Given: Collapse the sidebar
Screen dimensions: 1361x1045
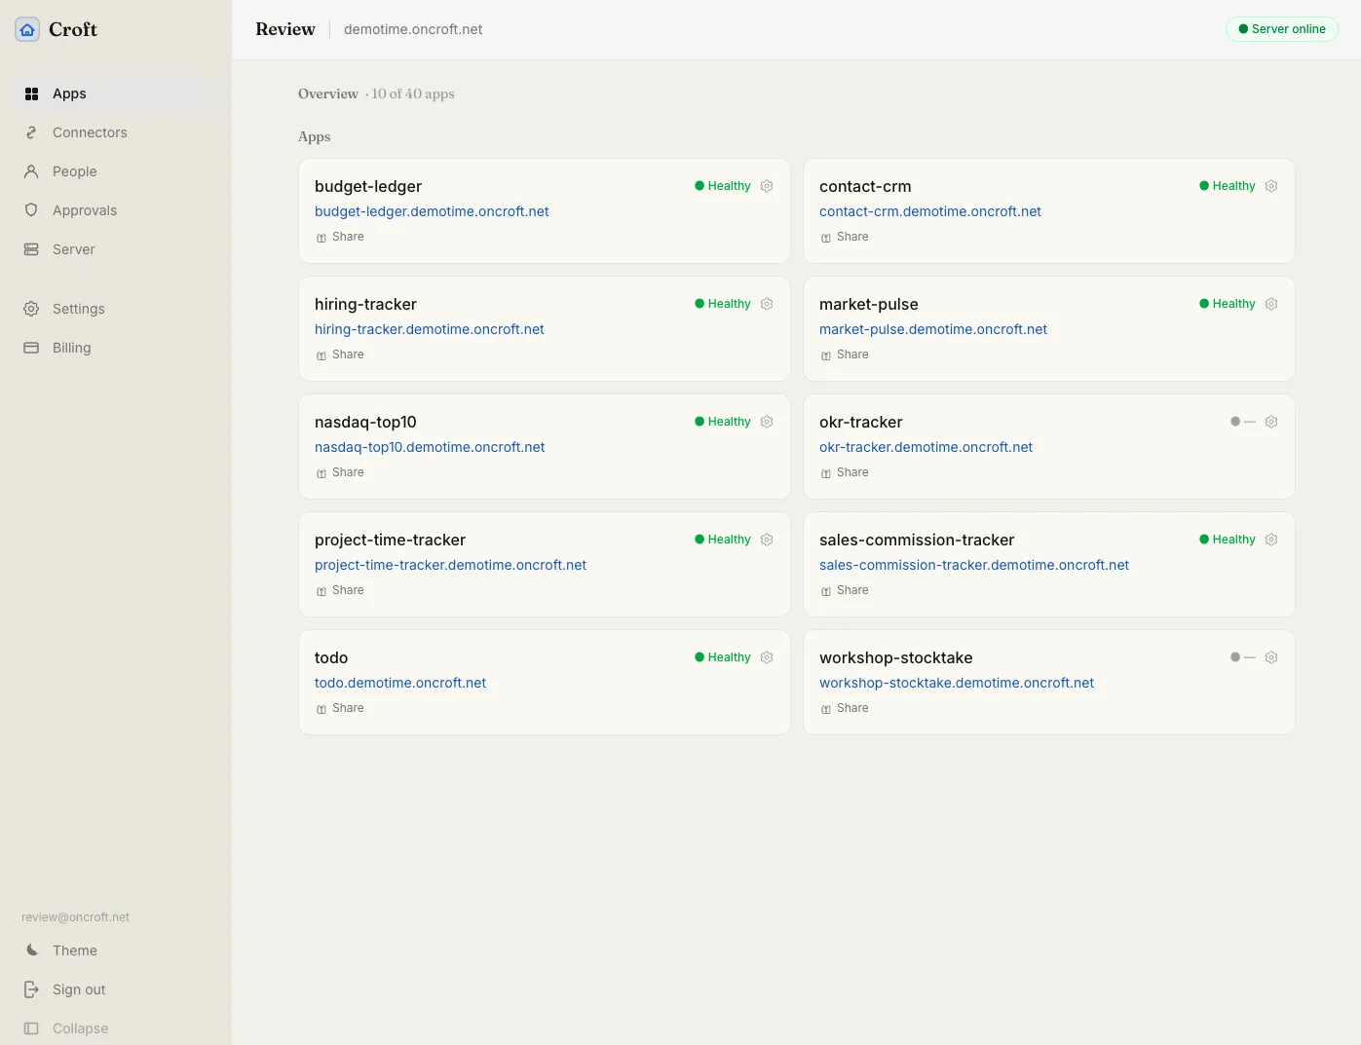Looking at the screenshot, I should pos(116,1028).
